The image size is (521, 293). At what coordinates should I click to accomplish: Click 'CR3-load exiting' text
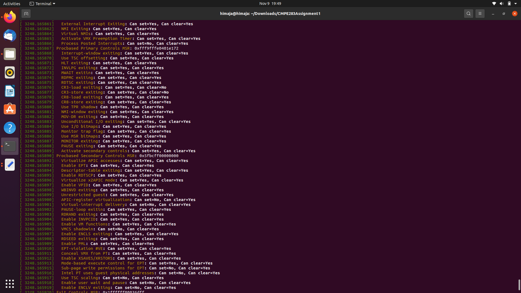(81, 87)
